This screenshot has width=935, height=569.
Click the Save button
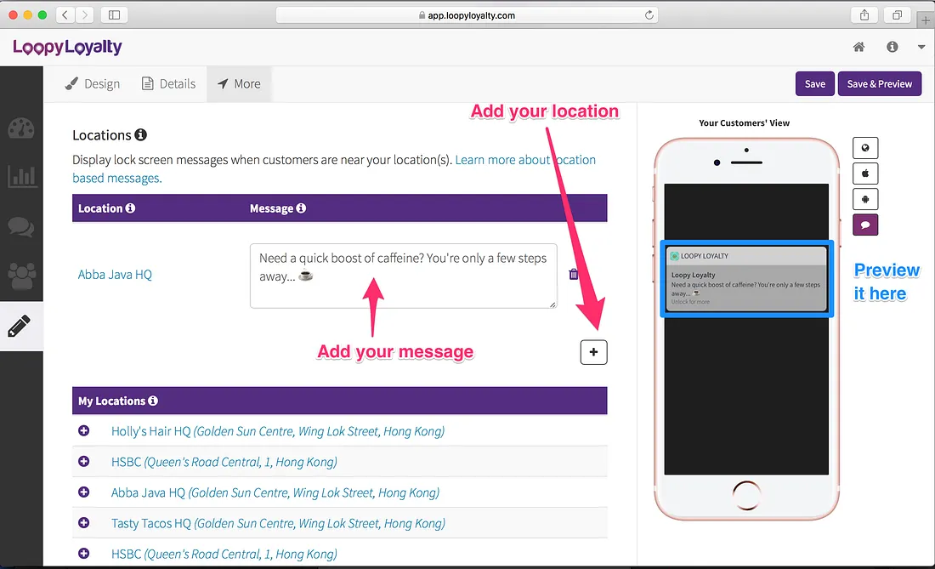click(x=814, y=84)
